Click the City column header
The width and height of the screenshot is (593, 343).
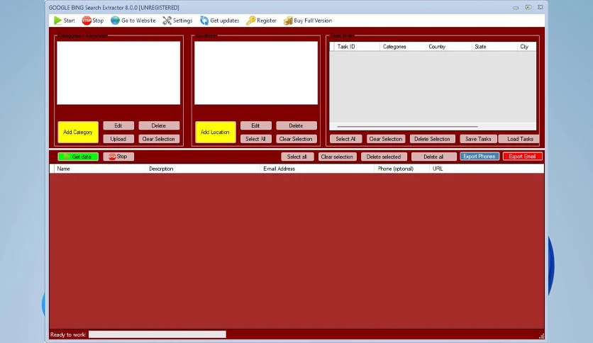point(526,47)
